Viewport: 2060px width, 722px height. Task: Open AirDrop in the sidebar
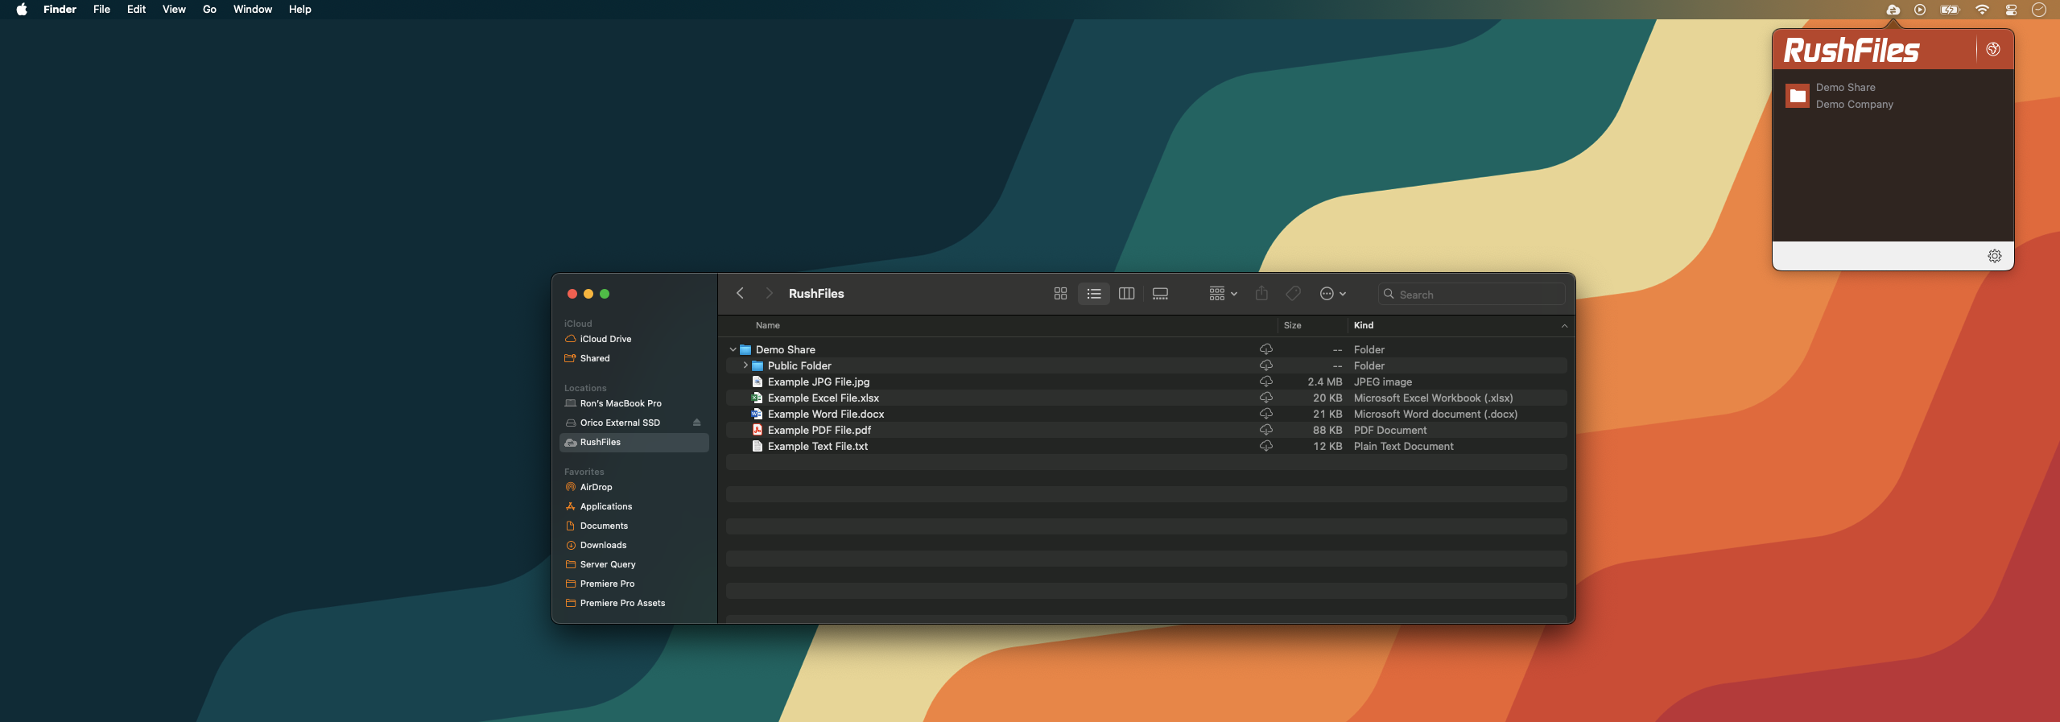click(634, 487)
